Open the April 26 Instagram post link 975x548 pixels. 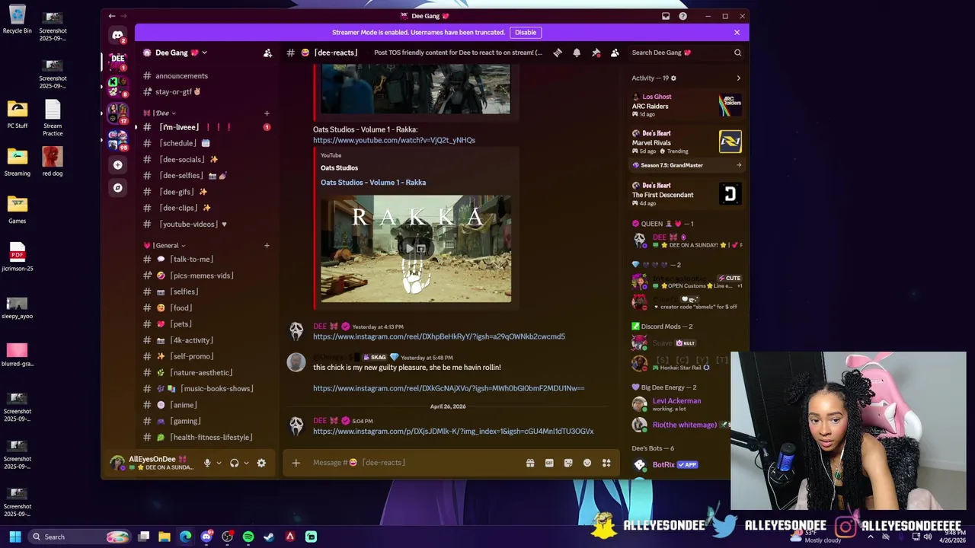pos(453,432)
